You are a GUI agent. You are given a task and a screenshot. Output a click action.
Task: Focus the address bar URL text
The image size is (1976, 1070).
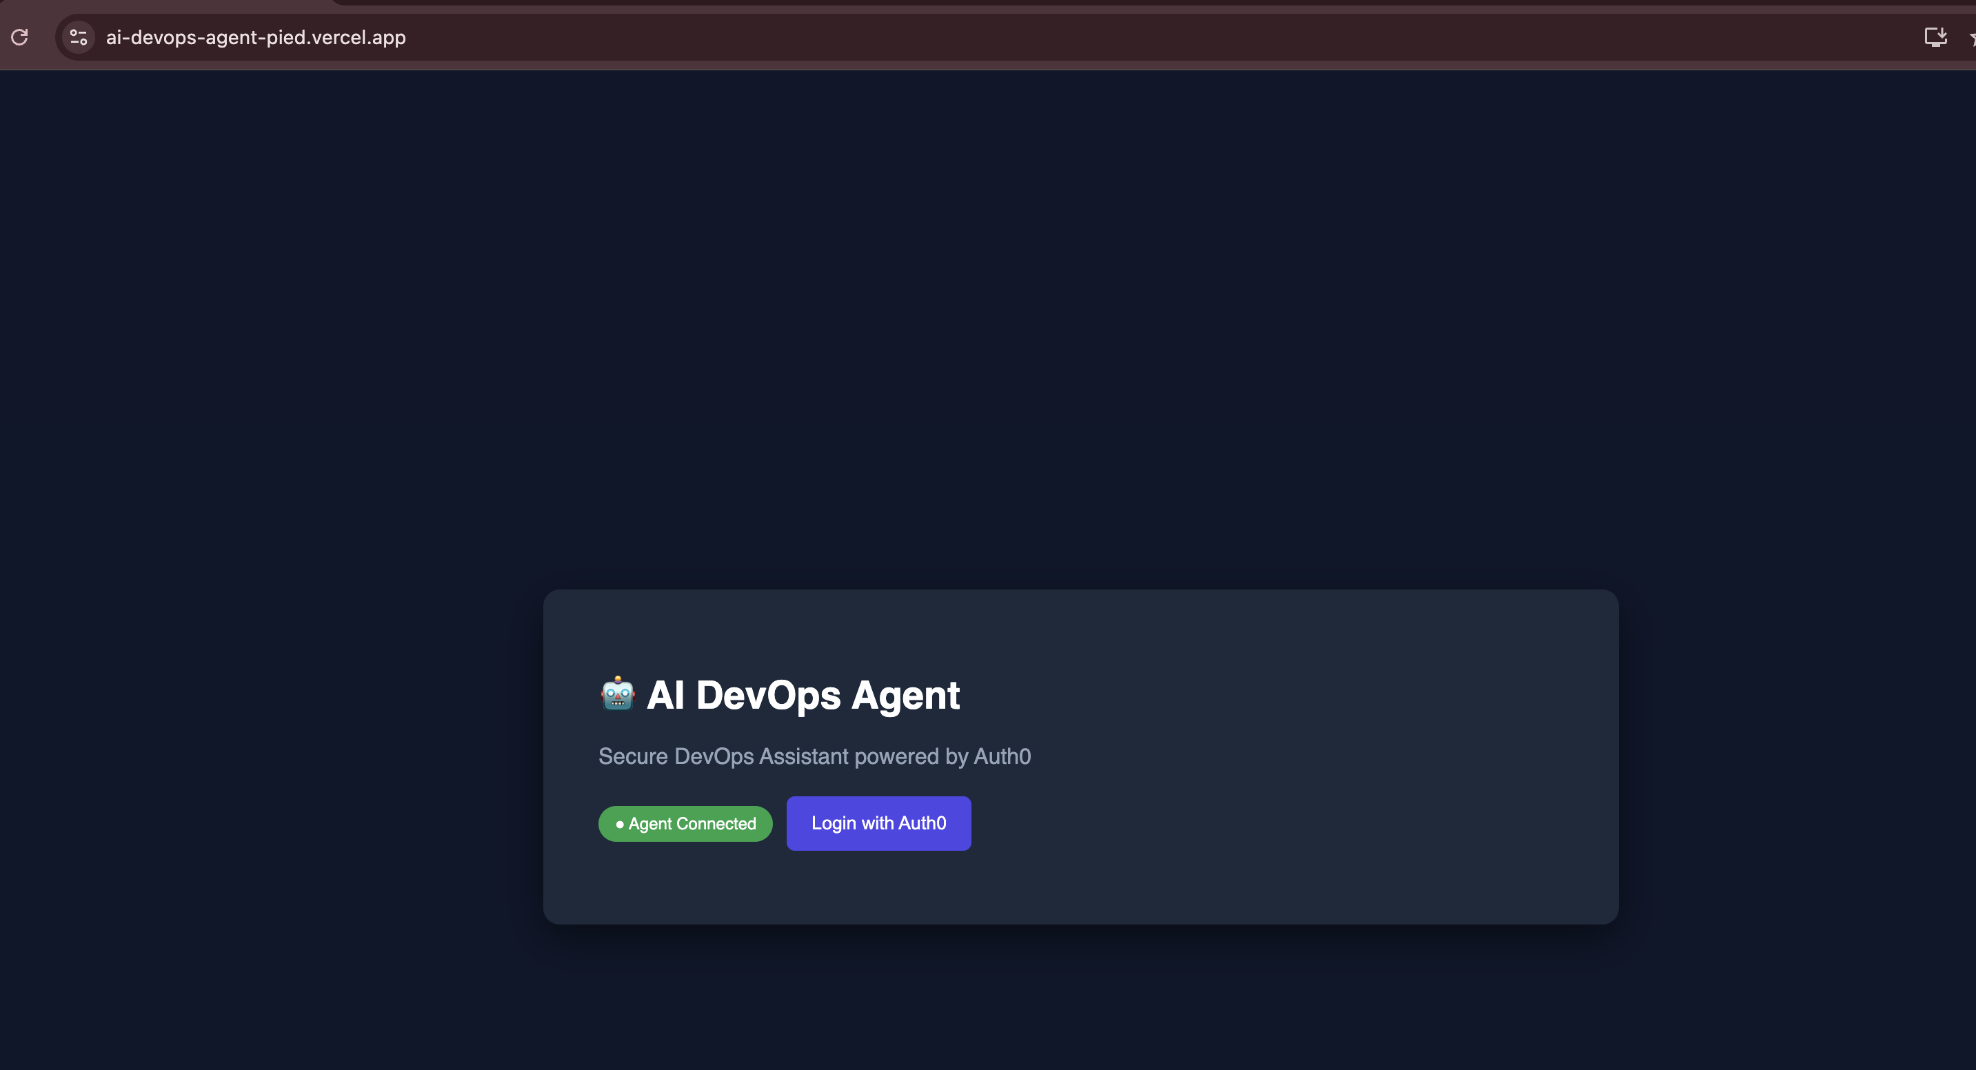pyautogui.click(x=255, y=37)
